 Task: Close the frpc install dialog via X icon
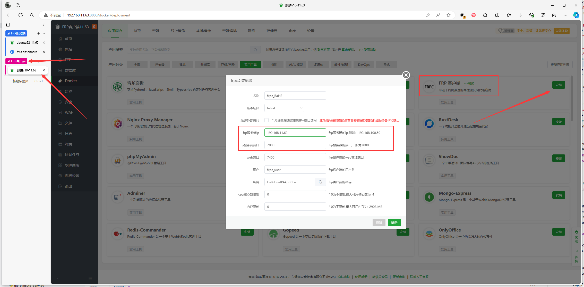406,75
